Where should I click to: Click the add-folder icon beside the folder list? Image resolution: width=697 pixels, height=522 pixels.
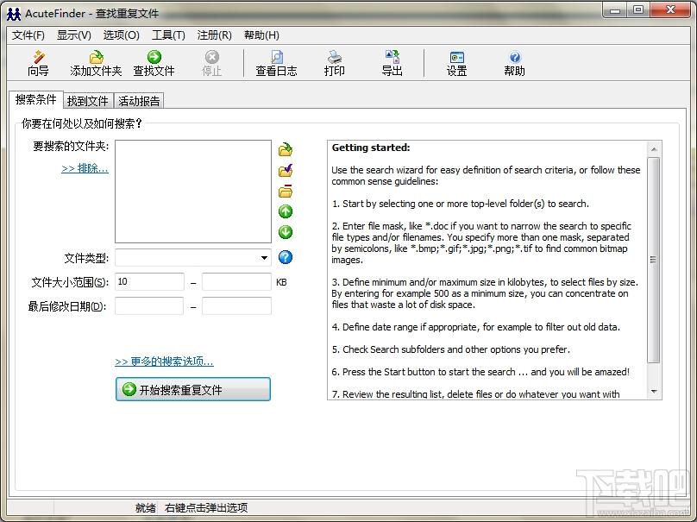(286, 149)
